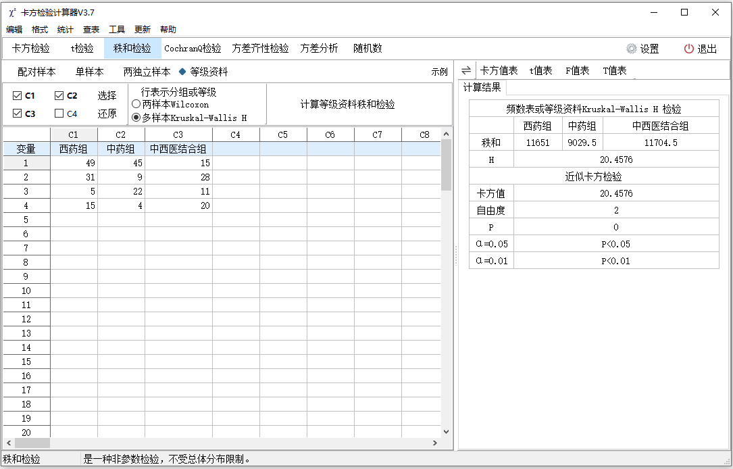Click the cell containing 49
733x469 pixels.
pos(74,163)
